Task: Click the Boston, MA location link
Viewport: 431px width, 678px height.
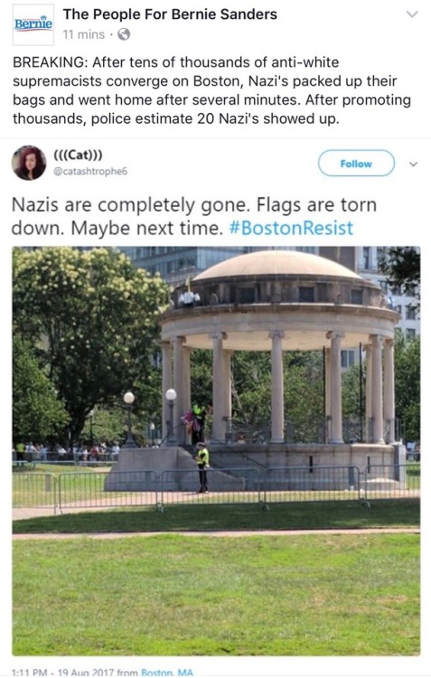Action: click(167, 673)
